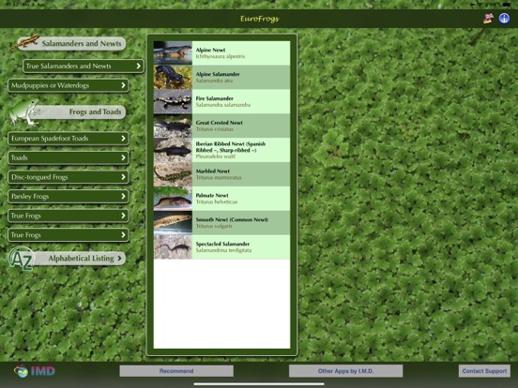Image resolution: width=518 pixels, height=388 pixels.
Task: Open Parsley Frogs category
Action: [x=69, y=196]
